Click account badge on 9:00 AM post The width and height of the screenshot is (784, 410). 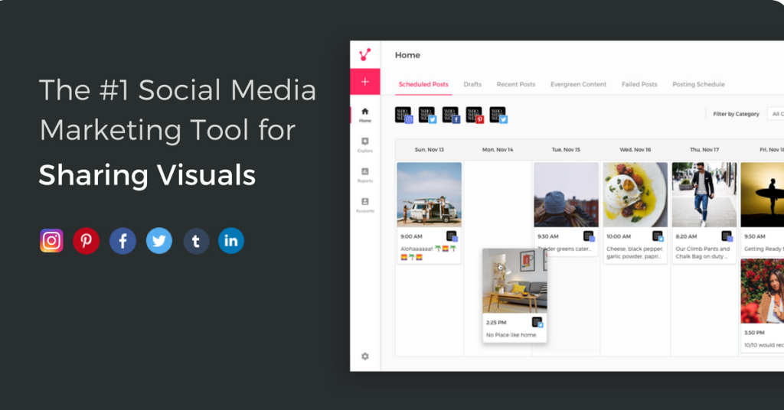pos(452,236)
